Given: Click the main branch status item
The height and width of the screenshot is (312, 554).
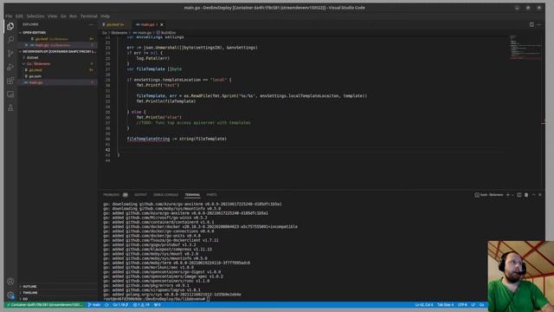Looking at the screenshot, I should click(94, 304).
